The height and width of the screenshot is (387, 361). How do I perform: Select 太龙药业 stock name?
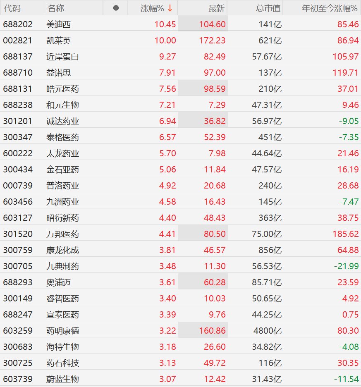(x=62, y=153)
